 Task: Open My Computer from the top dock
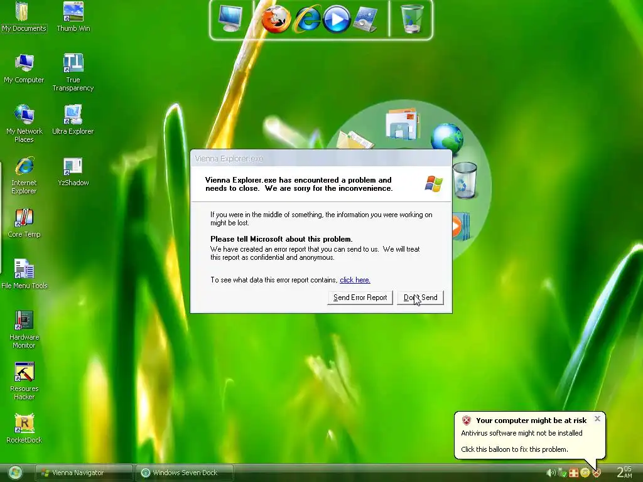point(230,18)
